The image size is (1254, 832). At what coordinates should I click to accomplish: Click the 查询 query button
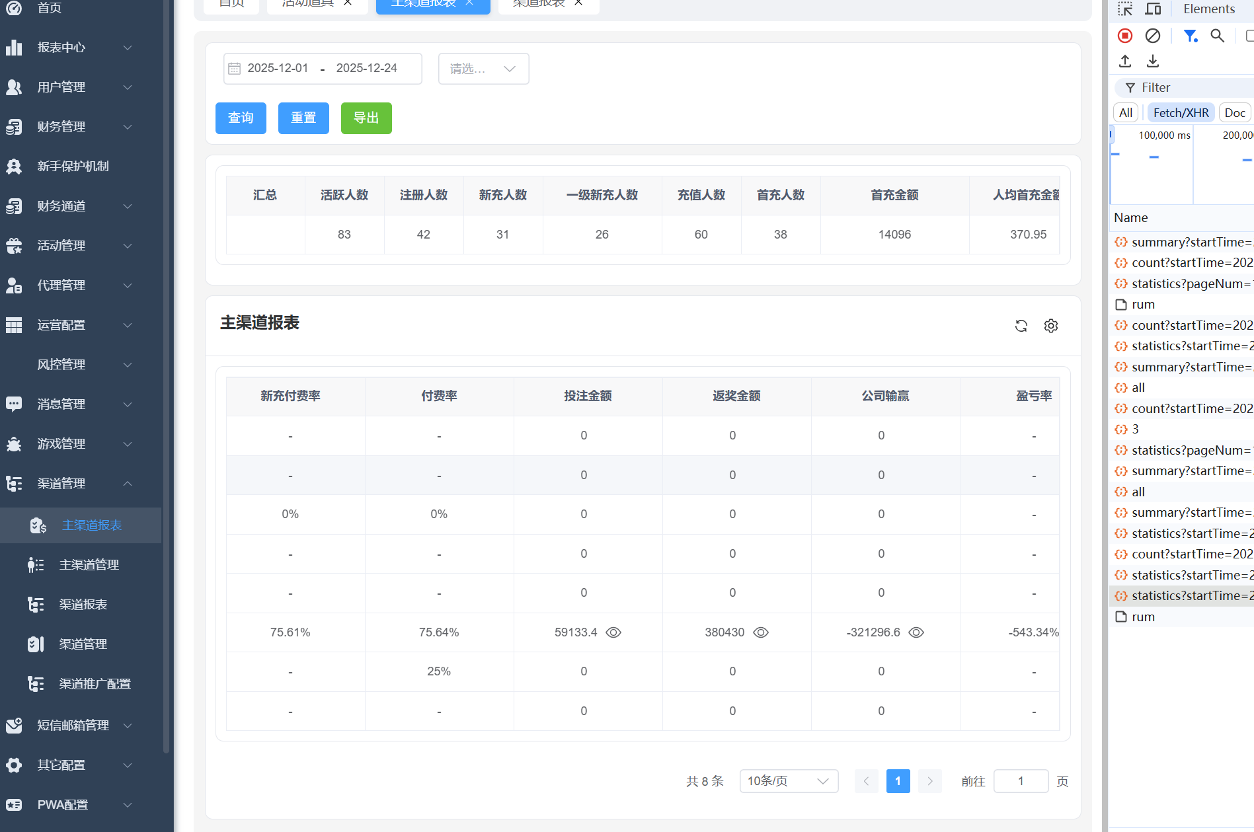(x=241, y=118)
